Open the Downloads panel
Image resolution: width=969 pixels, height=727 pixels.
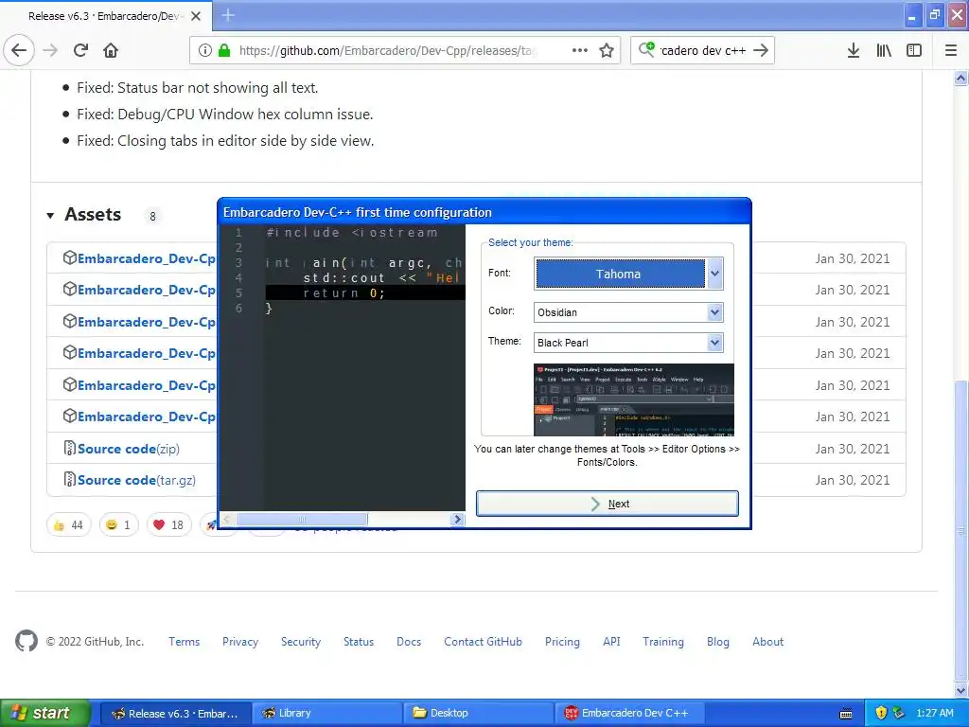853,50
